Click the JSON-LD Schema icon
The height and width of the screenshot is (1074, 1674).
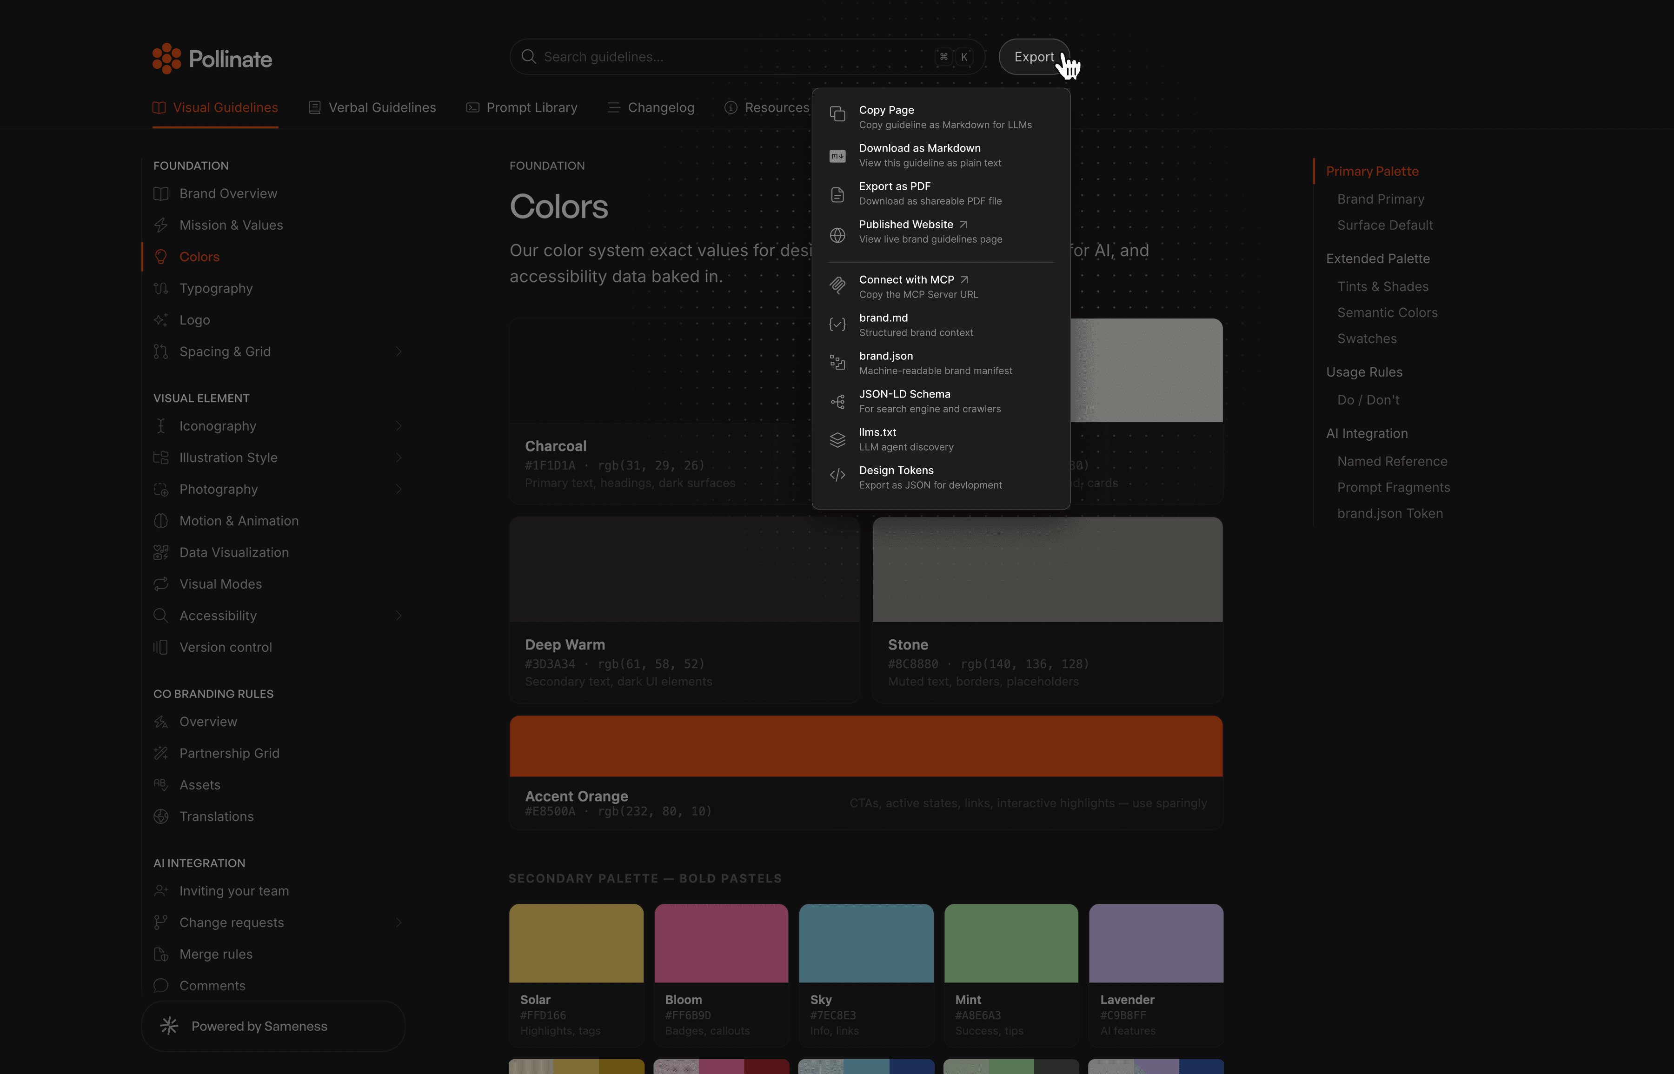pyautogui.click(x=837, y=402)
